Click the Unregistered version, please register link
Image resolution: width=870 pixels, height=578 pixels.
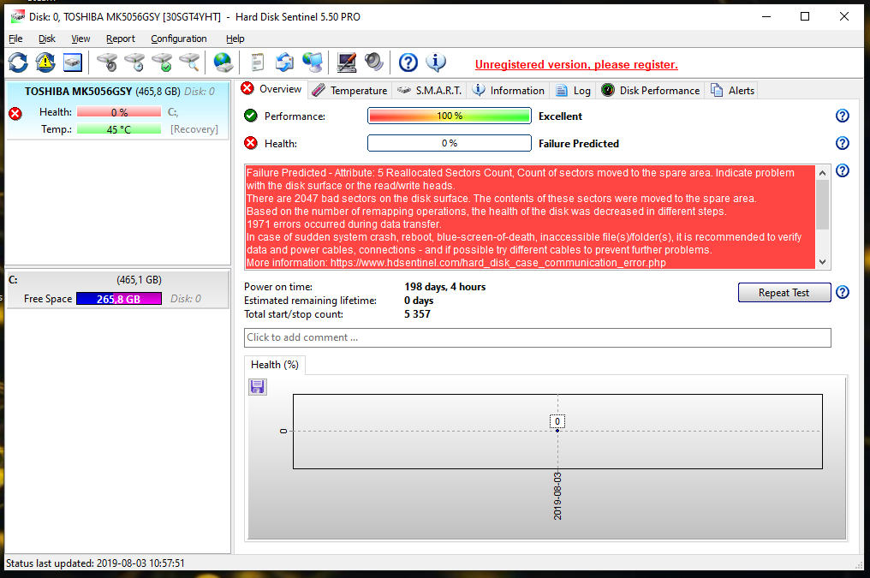576,64
